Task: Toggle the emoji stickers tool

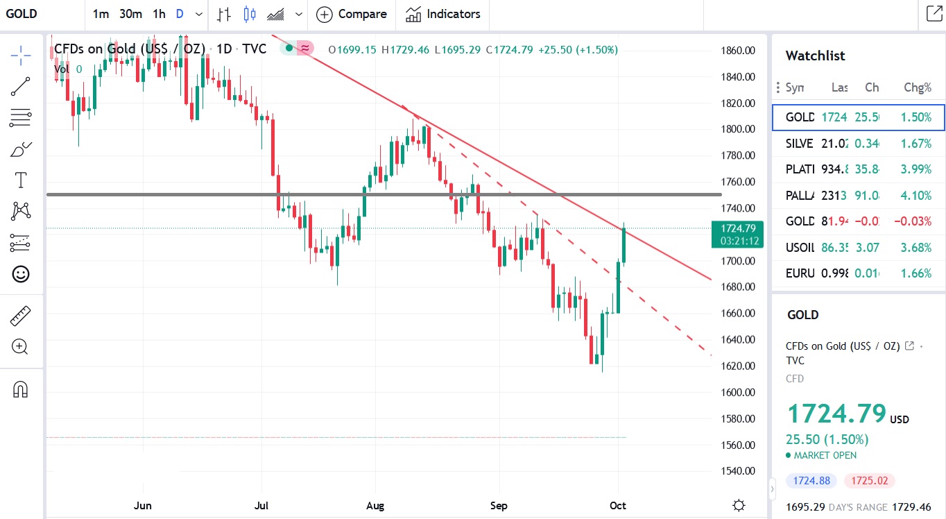Action: pyautogui.click(x=21, y=274)
